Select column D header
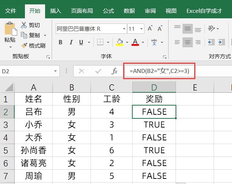 [154, 87]
